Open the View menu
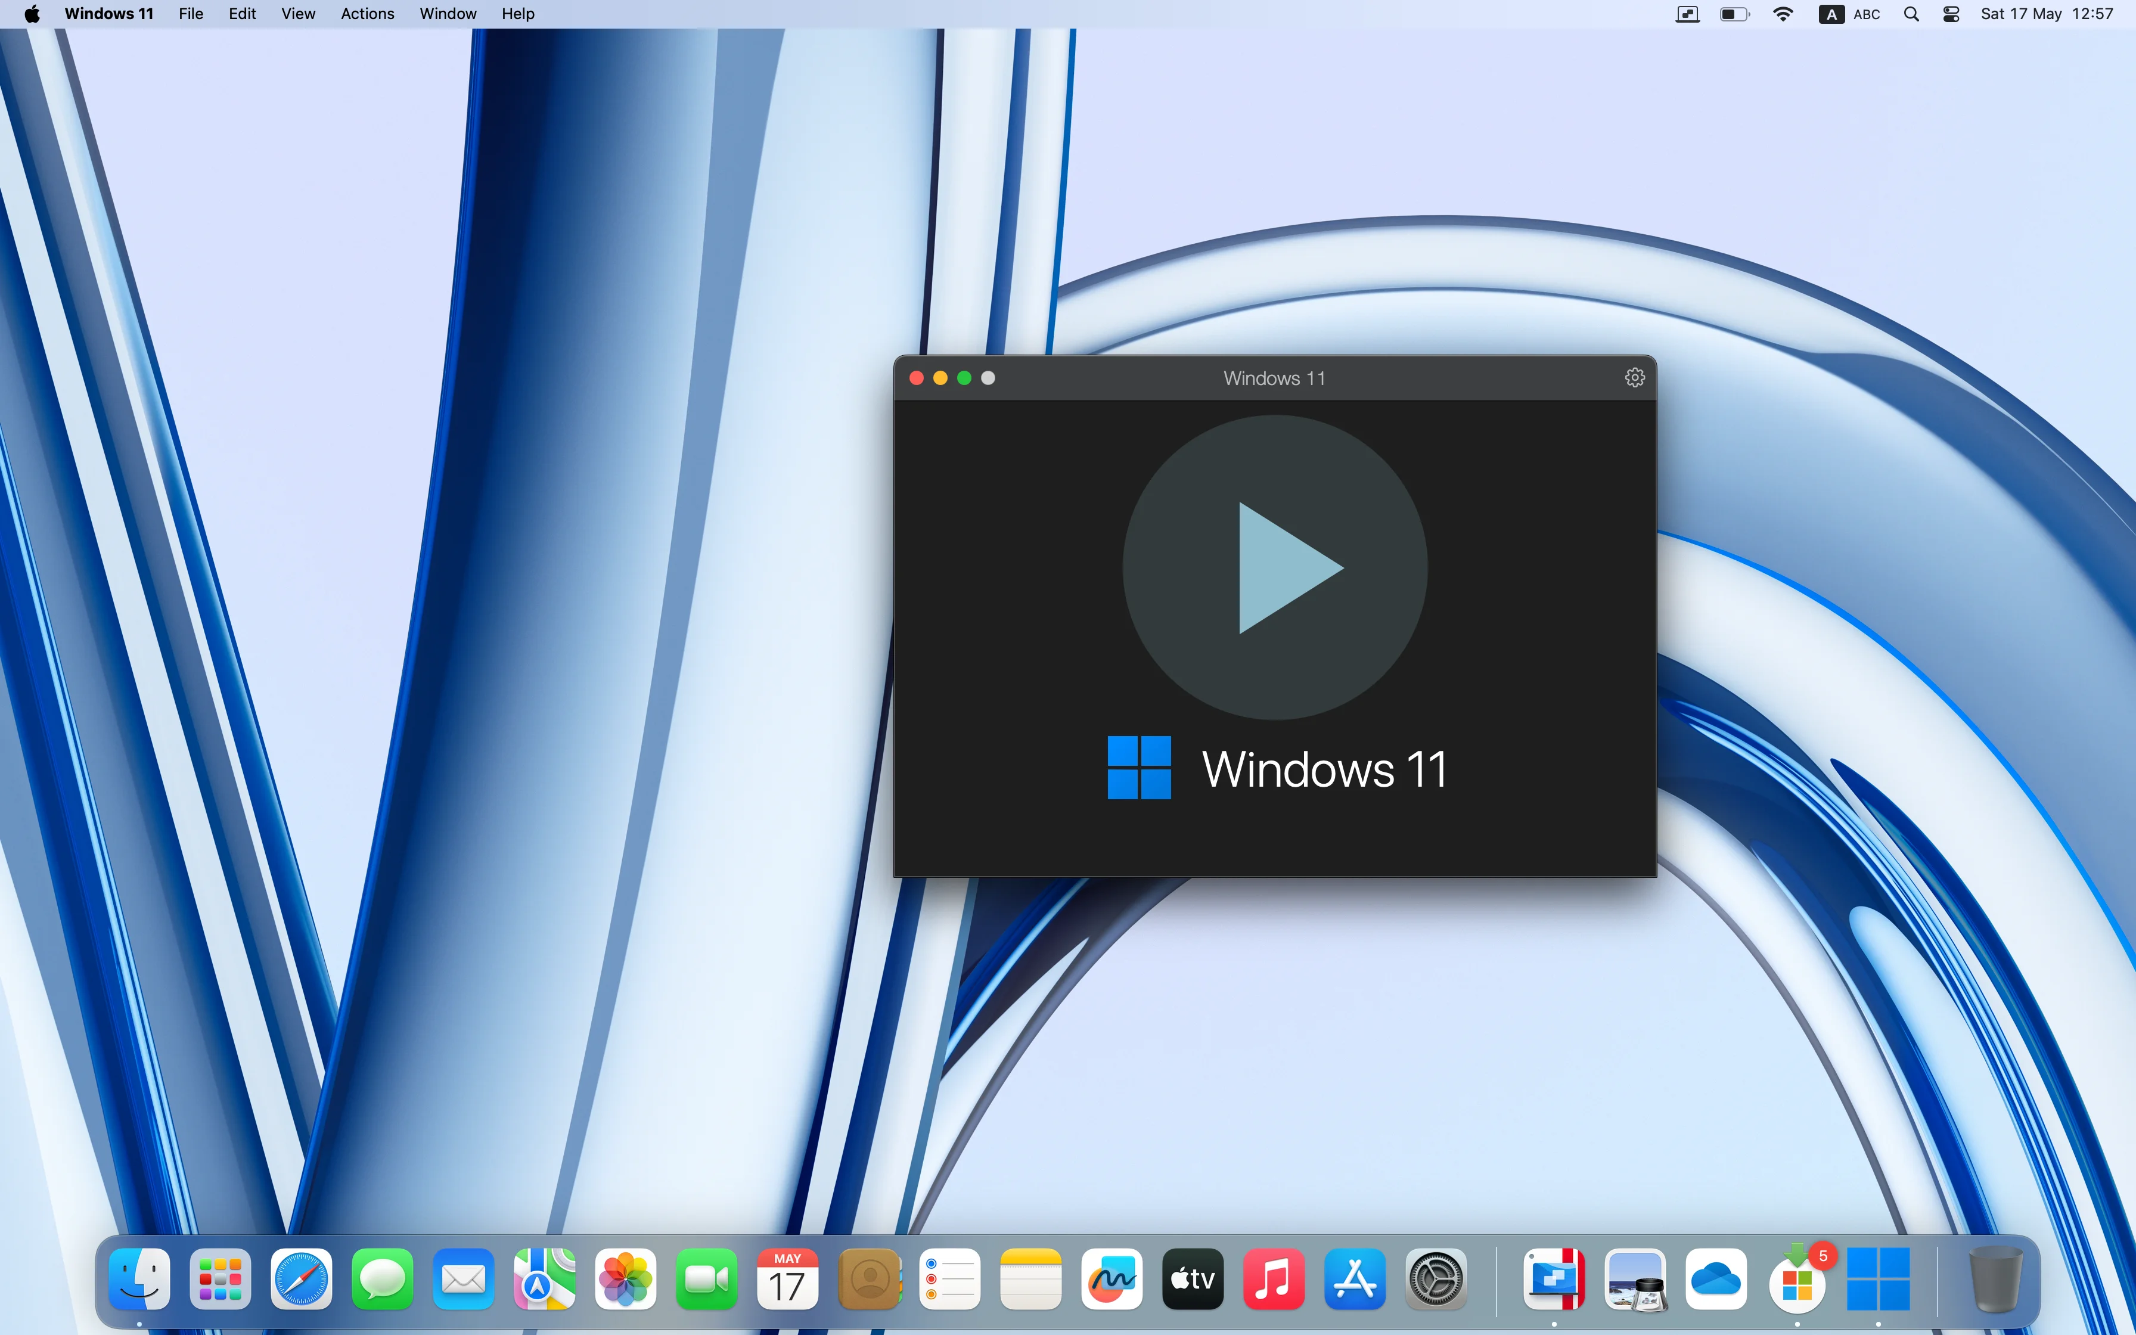The image size is (2136, 1335). [297, 14]
